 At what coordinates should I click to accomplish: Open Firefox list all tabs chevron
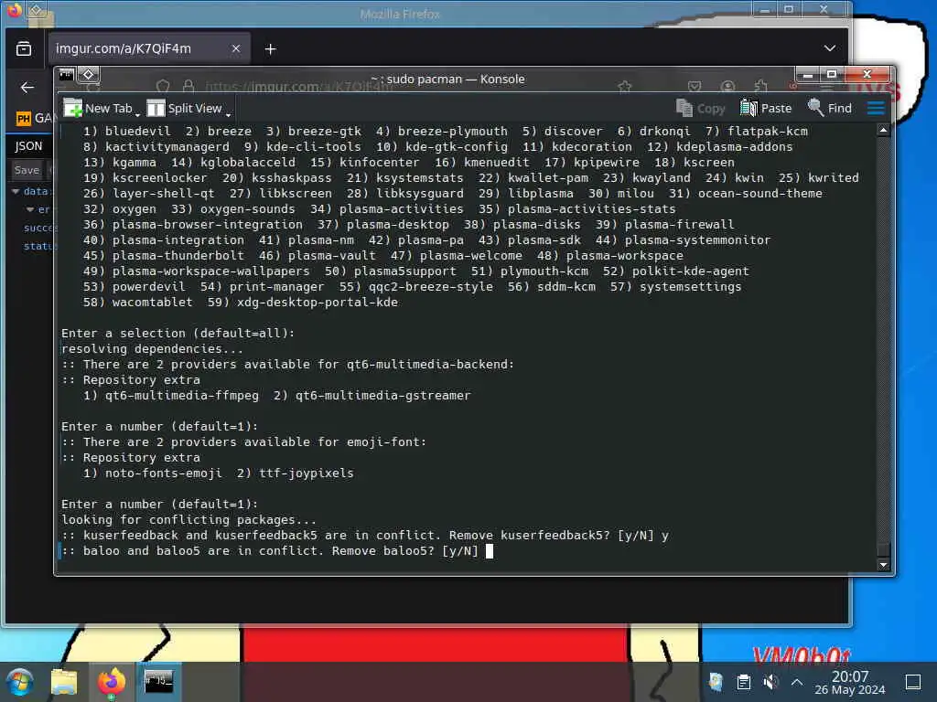click(x=829, y=48)
